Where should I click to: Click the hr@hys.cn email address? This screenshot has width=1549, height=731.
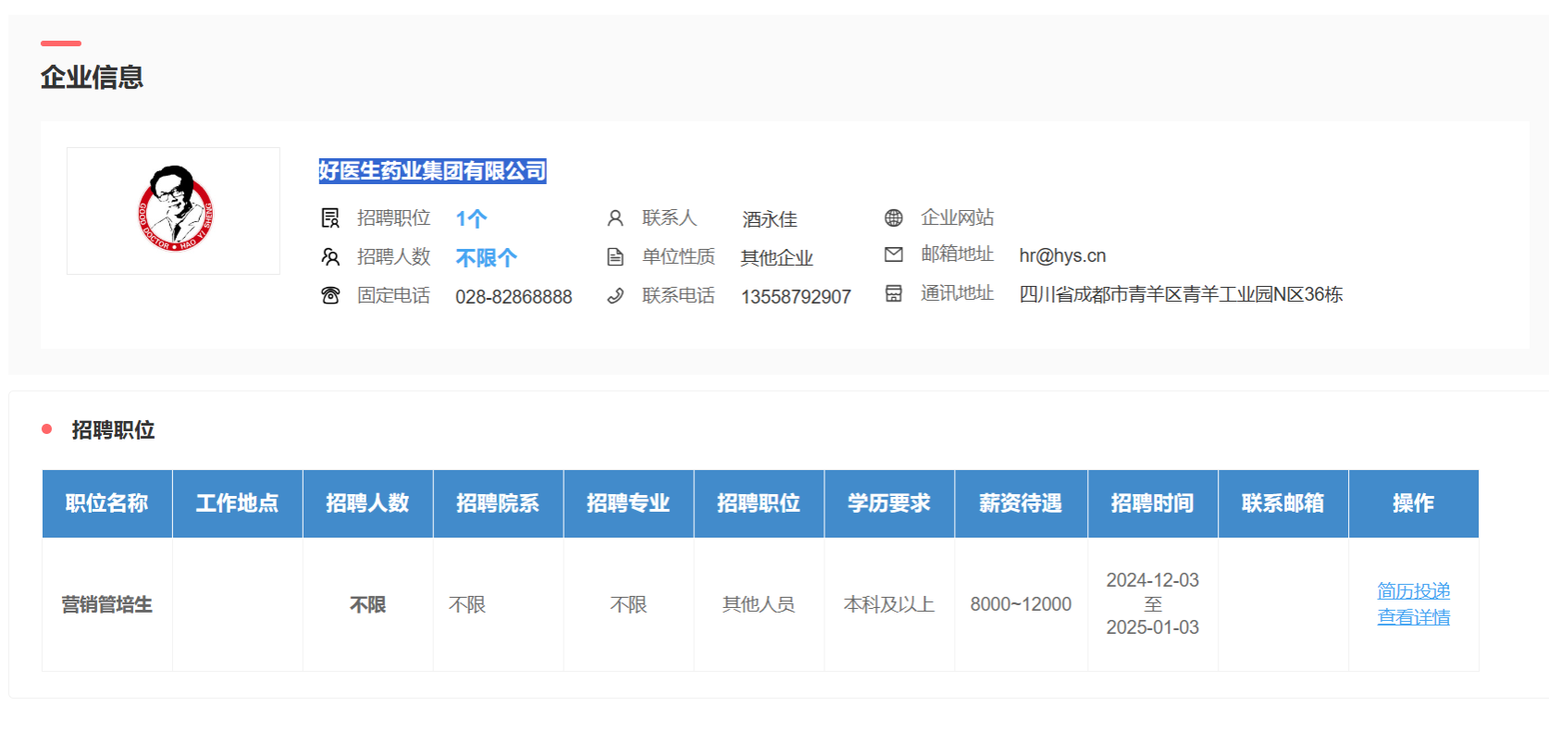tap(1062, 256)
